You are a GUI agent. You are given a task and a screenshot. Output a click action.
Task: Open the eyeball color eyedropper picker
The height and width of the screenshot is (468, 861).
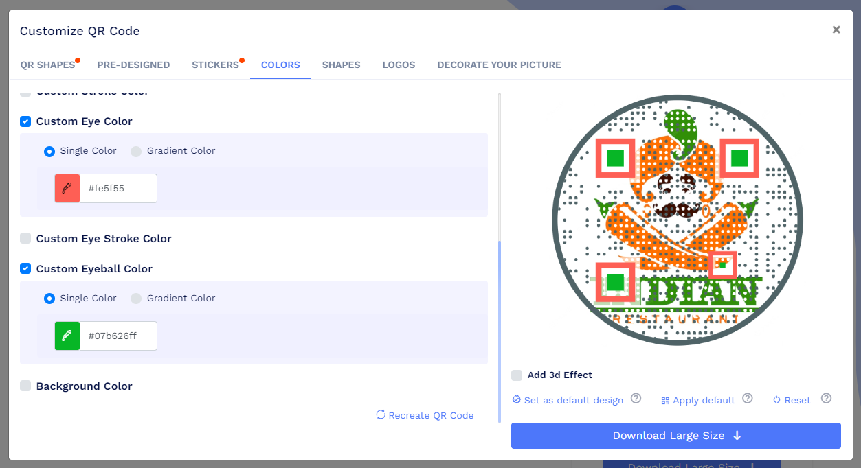coord(67,336)
